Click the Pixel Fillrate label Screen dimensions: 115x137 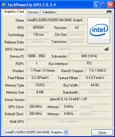pyautogui.click(x=16, y=78)
